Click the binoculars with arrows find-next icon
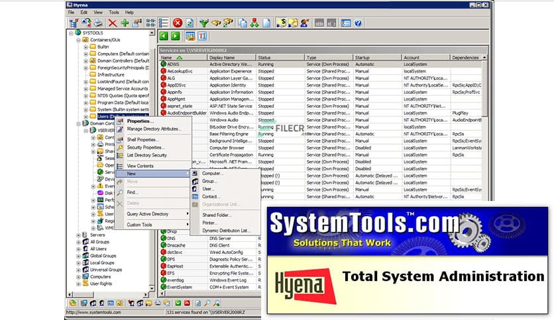554x320 pixels. coord(228,23)
